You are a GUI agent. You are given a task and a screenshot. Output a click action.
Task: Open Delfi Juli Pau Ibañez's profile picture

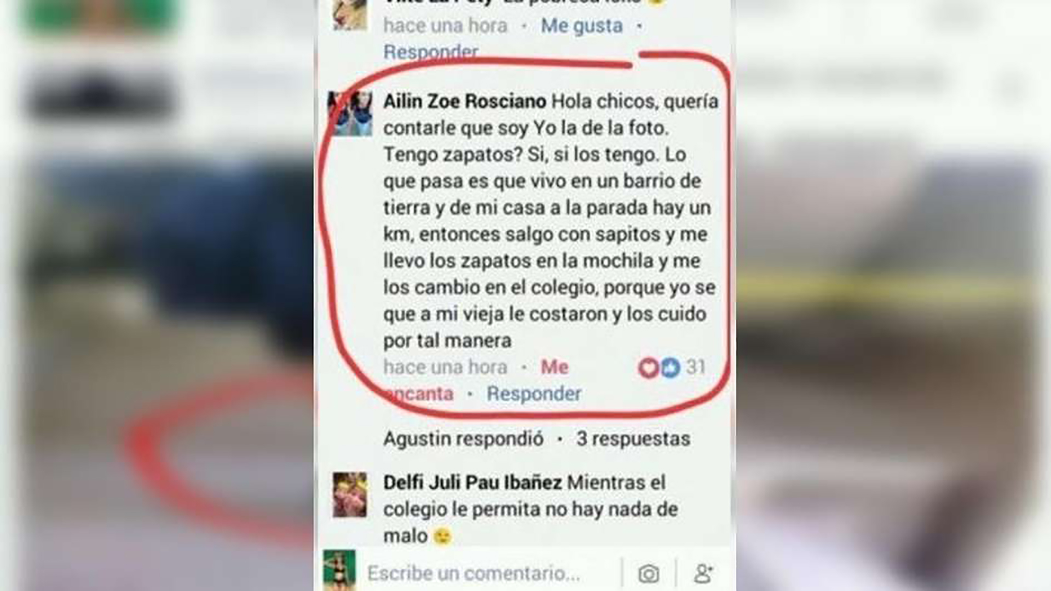tap(350, 495)
